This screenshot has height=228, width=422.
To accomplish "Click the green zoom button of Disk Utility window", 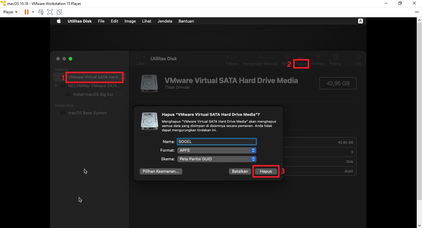I will (70, 59).
